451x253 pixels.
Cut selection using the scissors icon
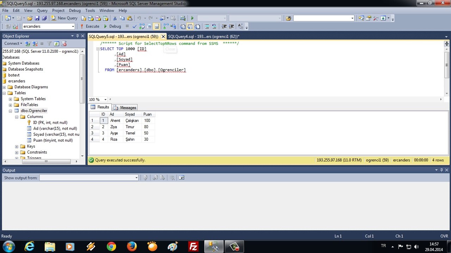coord(115,18)
